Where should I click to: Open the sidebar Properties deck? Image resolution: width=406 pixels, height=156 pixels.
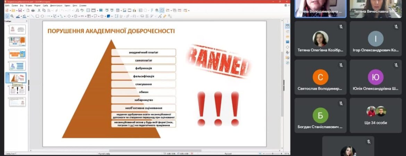287,26
